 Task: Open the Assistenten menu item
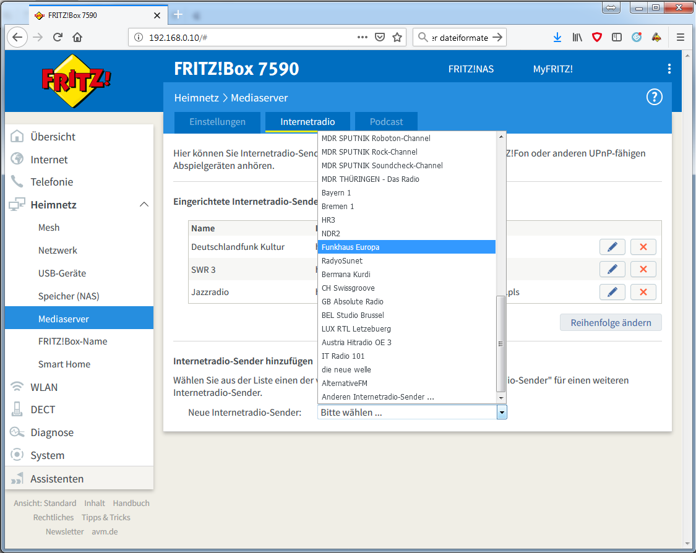(79, 478)
